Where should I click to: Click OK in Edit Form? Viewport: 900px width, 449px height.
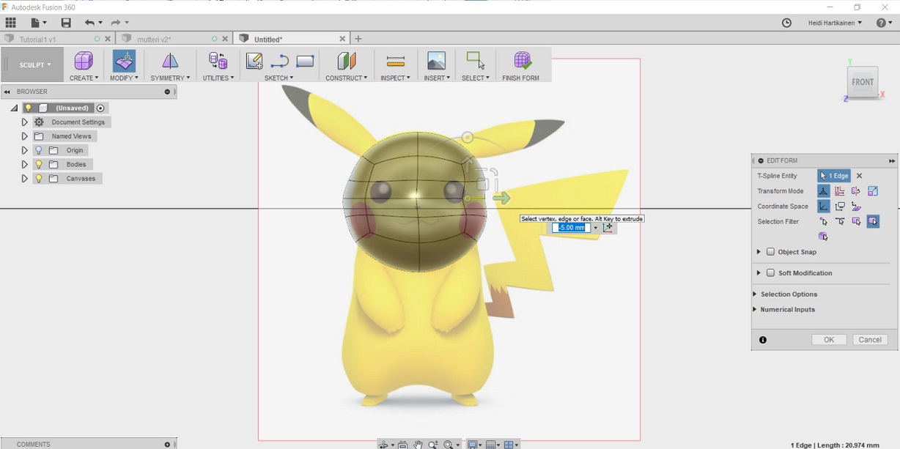829,340
